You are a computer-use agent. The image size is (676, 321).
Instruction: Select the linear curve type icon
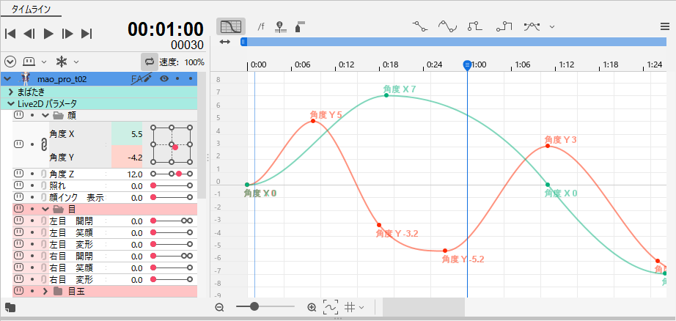[x=419, y=26]
